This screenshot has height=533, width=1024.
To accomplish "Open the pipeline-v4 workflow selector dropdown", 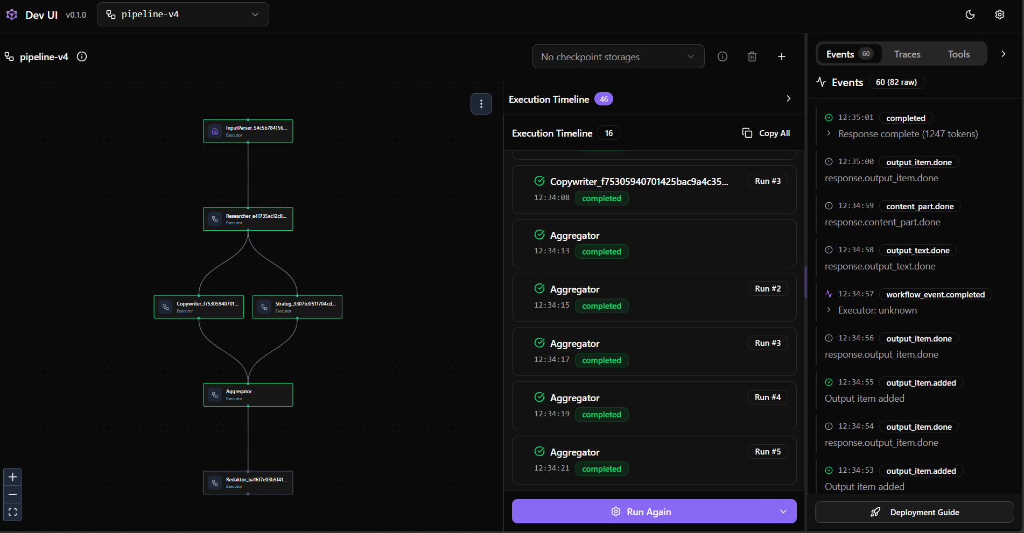I will 183,15.
